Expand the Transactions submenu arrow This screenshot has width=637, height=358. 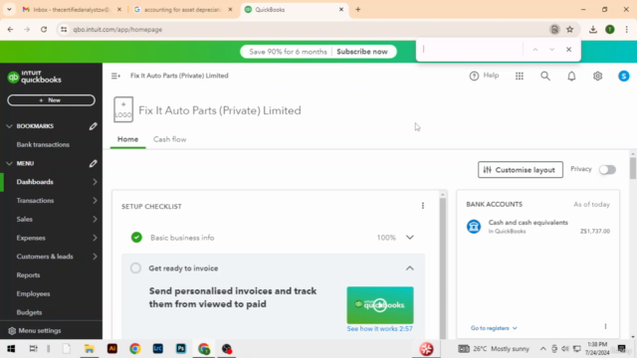point(95,201)
